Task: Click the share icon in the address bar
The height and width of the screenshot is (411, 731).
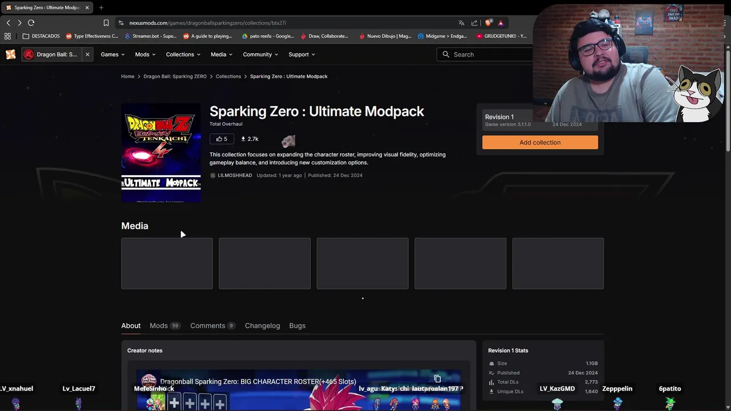Action: (474, 23)
